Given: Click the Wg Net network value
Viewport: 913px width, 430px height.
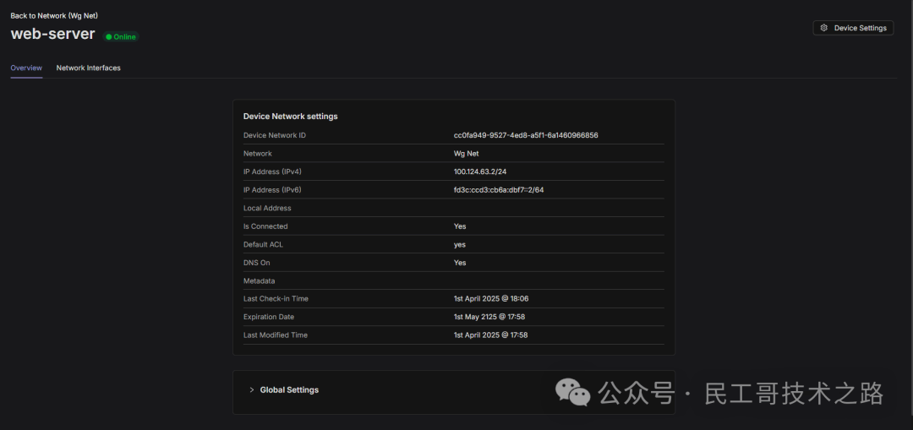Looking at the screenshot, I should (466, 154).
